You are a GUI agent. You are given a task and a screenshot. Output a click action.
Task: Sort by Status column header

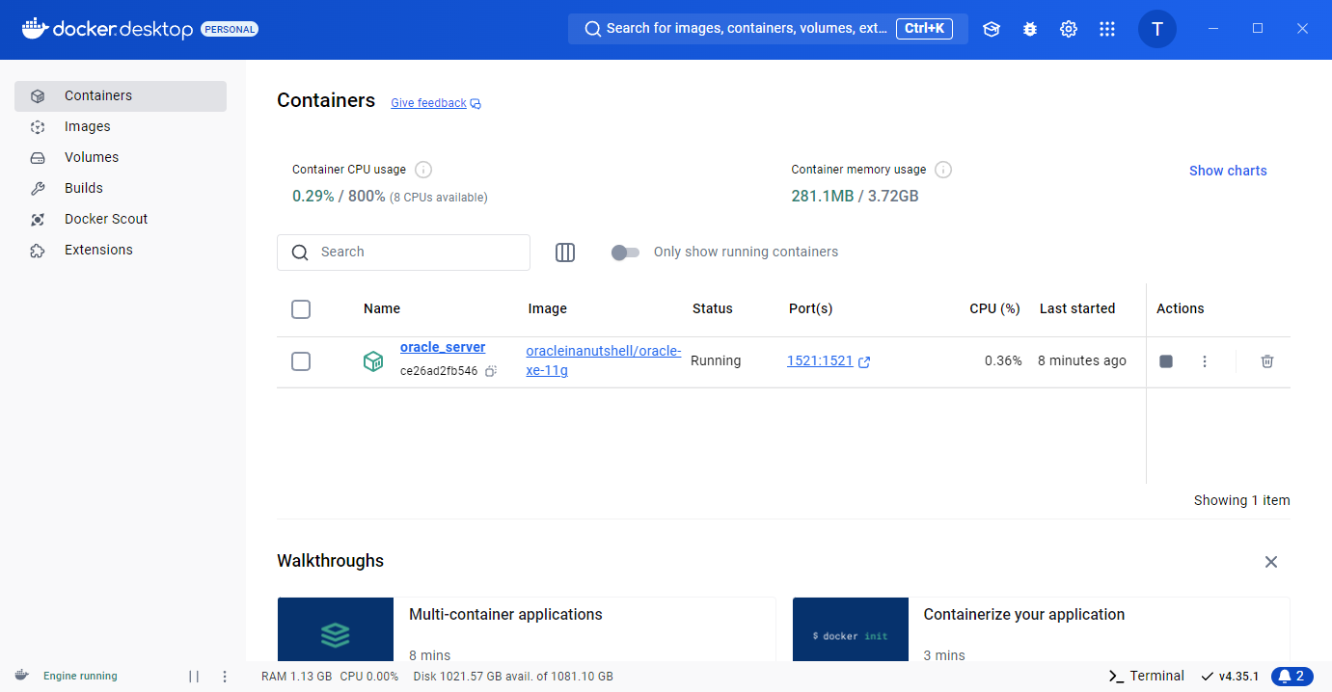pyautogui.click(x=713, y=309)
